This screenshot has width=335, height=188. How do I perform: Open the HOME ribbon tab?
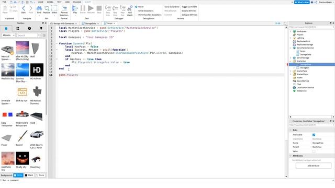coord(40,2)
